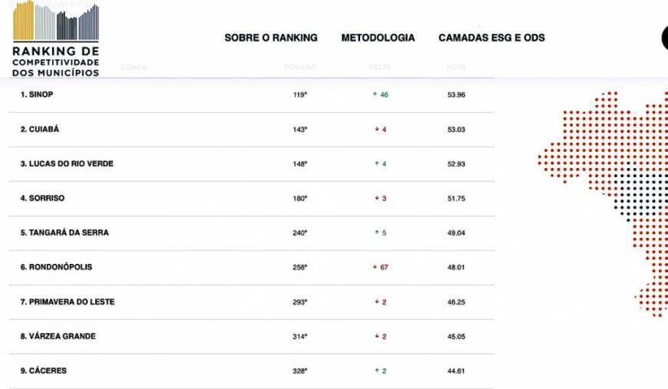Open the Primavera do Leste entry
Screen dimensions: 668x389
(252, 302)
